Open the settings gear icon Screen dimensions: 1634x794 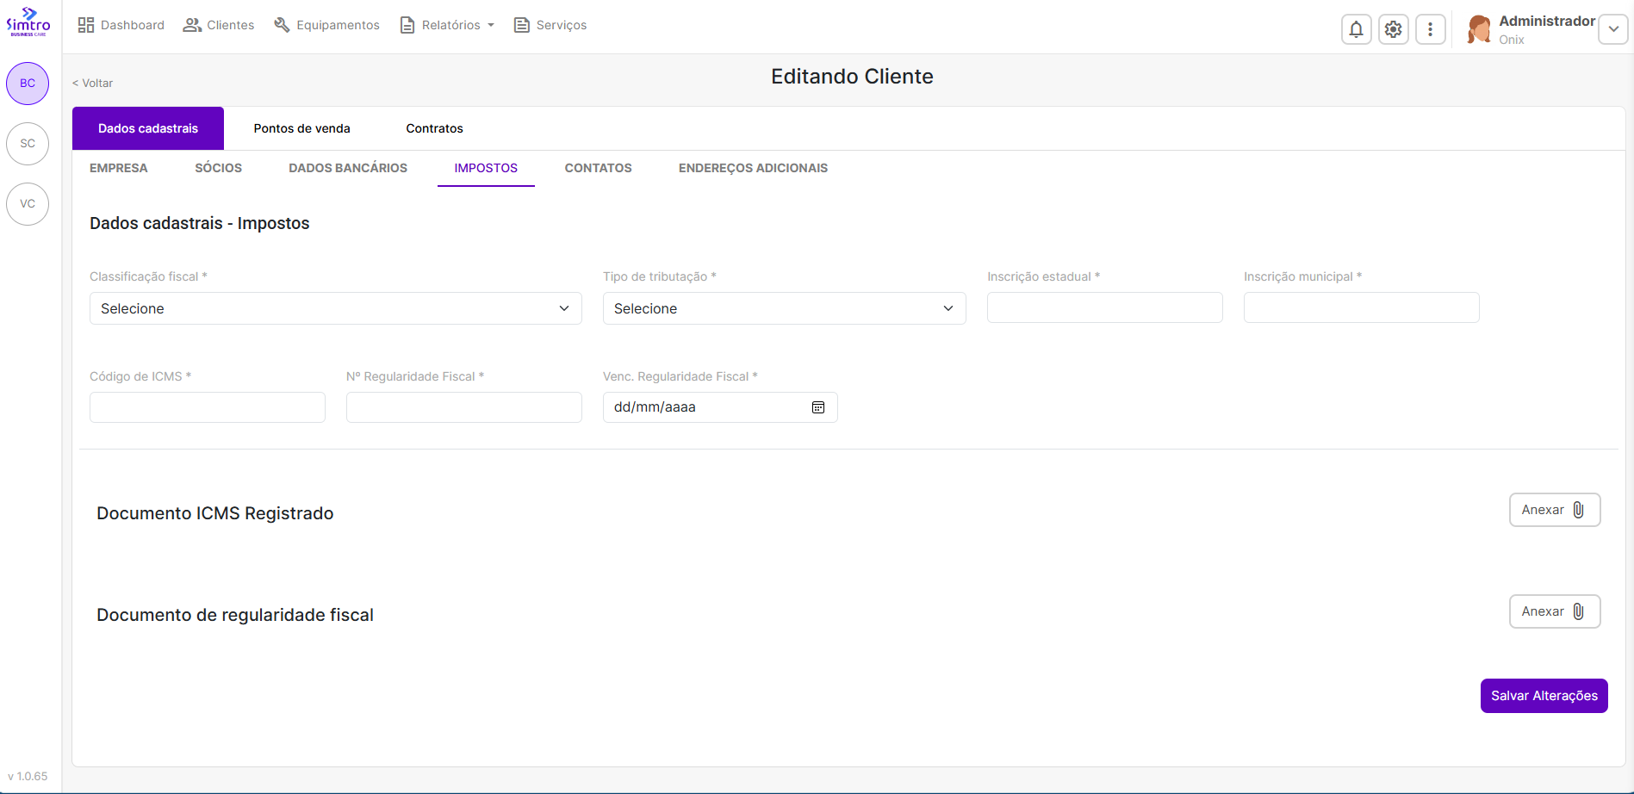pos(1393,29)
